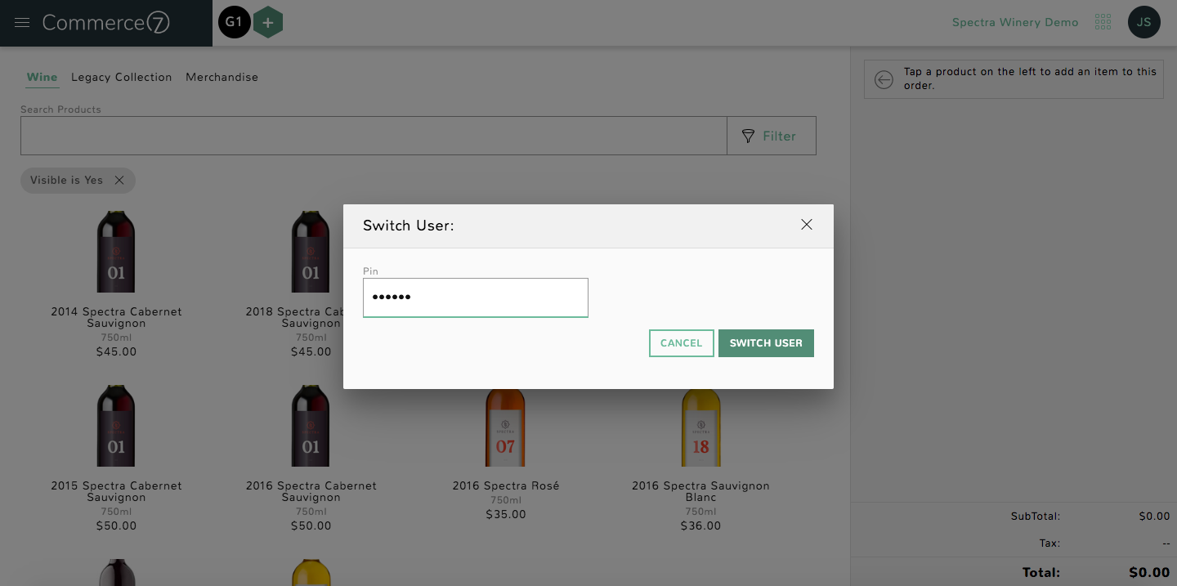Select 2016 Spectra Rosé bottle image
The width and height of the screenshot is (1177, 586).
tap(505, 427)
